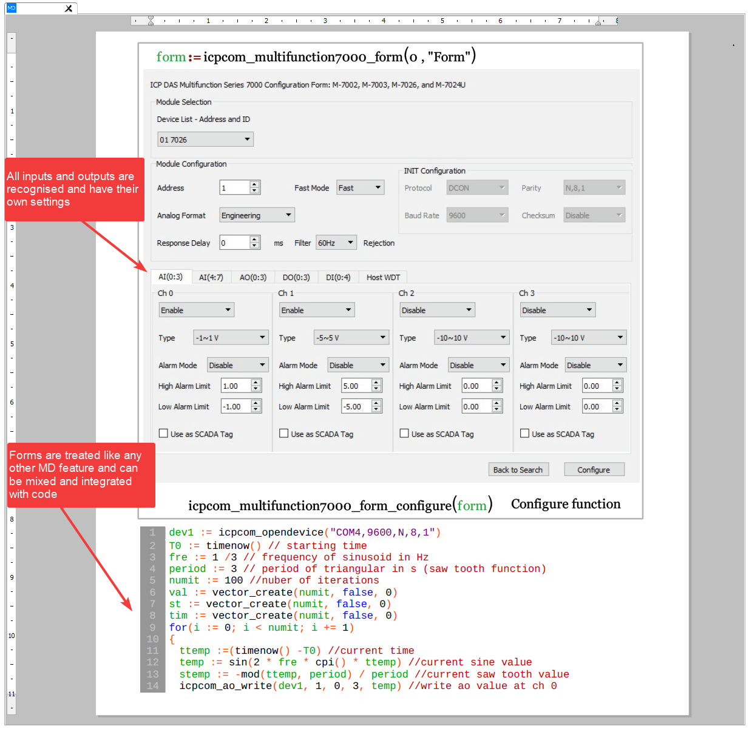The height and width of the screenshot is (729, 749).
Task: Click the MD document icon in tab
Action: (12, 8)
